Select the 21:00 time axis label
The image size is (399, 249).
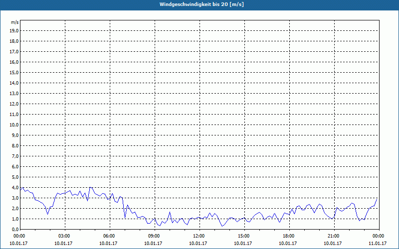tap(333, 236)
